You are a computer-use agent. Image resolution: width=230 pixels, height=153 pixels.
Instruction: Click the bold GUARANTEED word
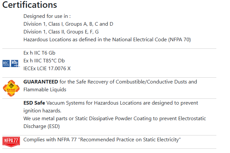(41, 82)
